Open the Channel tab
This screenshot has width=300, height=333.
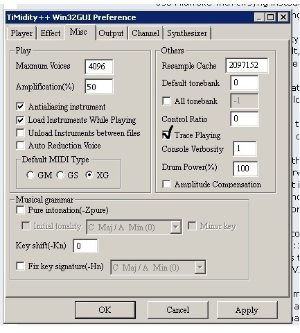coord(145,33)
